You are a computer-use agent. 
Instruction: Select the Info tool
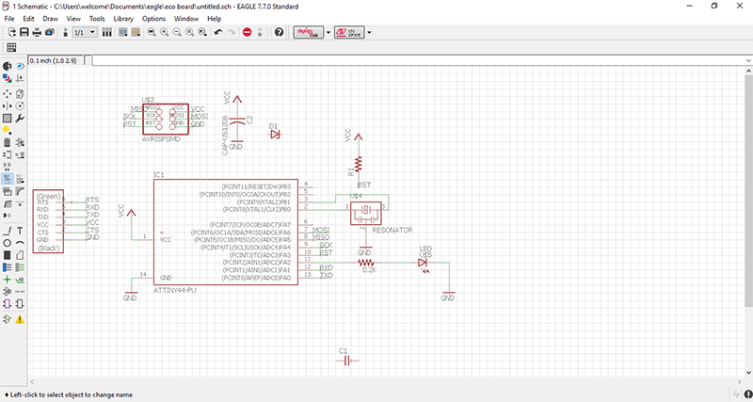tap(8, 66)
